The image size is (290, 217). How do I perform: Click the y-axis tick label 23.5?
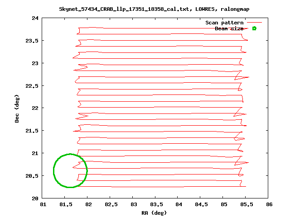point(32,41)
